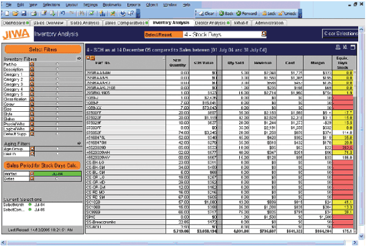Open the Select Report dropdown

pos(264,34)
